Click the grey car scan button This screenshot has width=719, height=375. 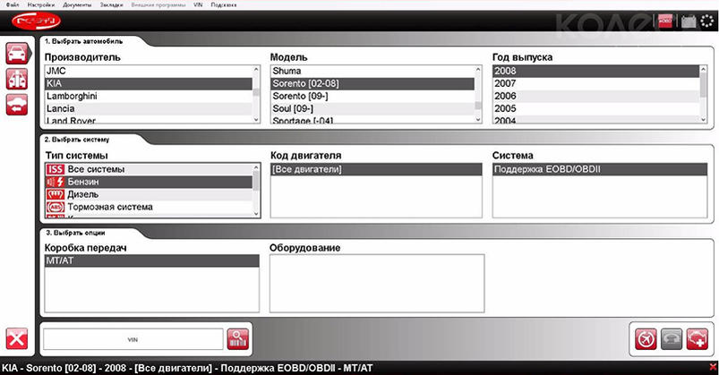click(x=672, y=340)
